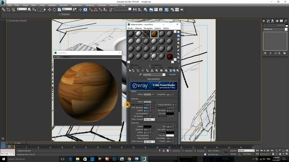Click Get Material in Material Editor

(x=130, y=71)
